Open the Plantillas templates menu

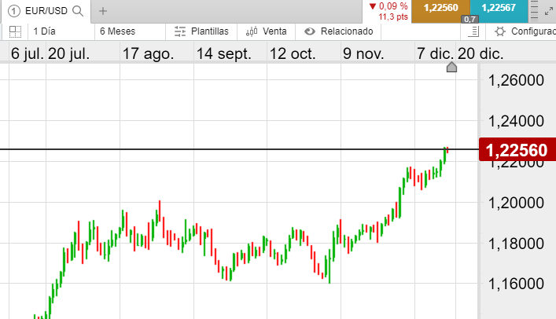point(201,31)
